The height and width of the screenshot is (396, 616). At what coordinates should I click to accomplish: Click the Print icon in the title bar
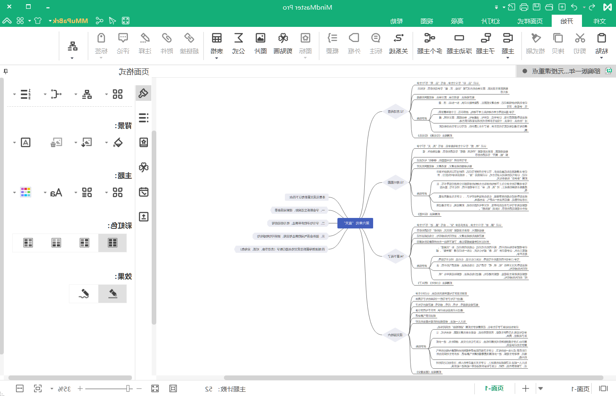click(x=524, y=7)
